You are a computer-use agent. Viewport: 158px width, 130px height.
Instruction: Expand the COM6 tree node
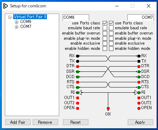click(16, 22)
